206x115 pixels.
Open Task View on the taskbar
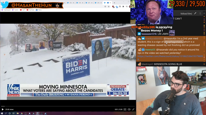tap(14, 113)
